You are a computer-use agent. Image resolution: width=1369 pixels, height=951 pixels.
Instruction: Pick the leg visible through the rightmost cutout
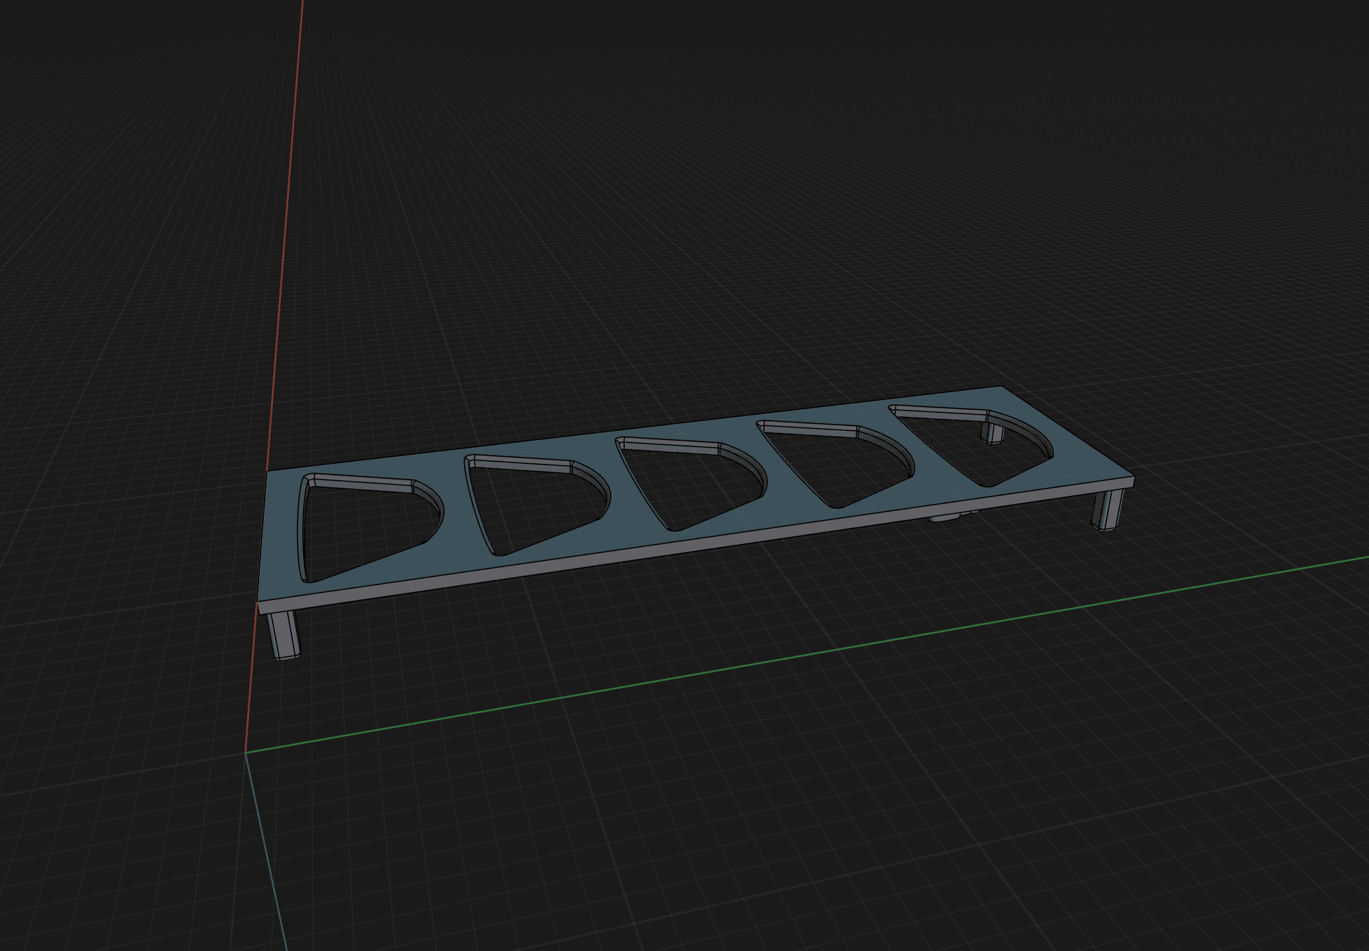993,433
